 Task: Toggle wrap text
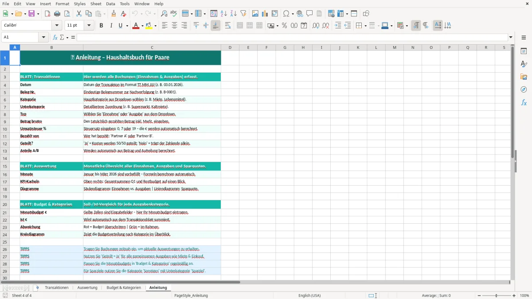pos(228,26)
